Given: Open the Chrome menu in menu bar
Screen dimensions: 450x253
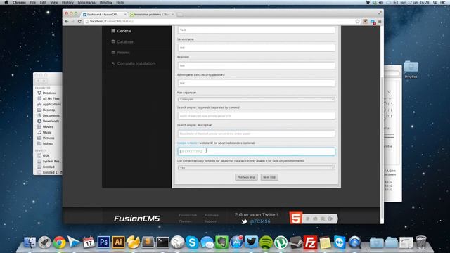Looking at the screenshot, I should click(19, 2).
